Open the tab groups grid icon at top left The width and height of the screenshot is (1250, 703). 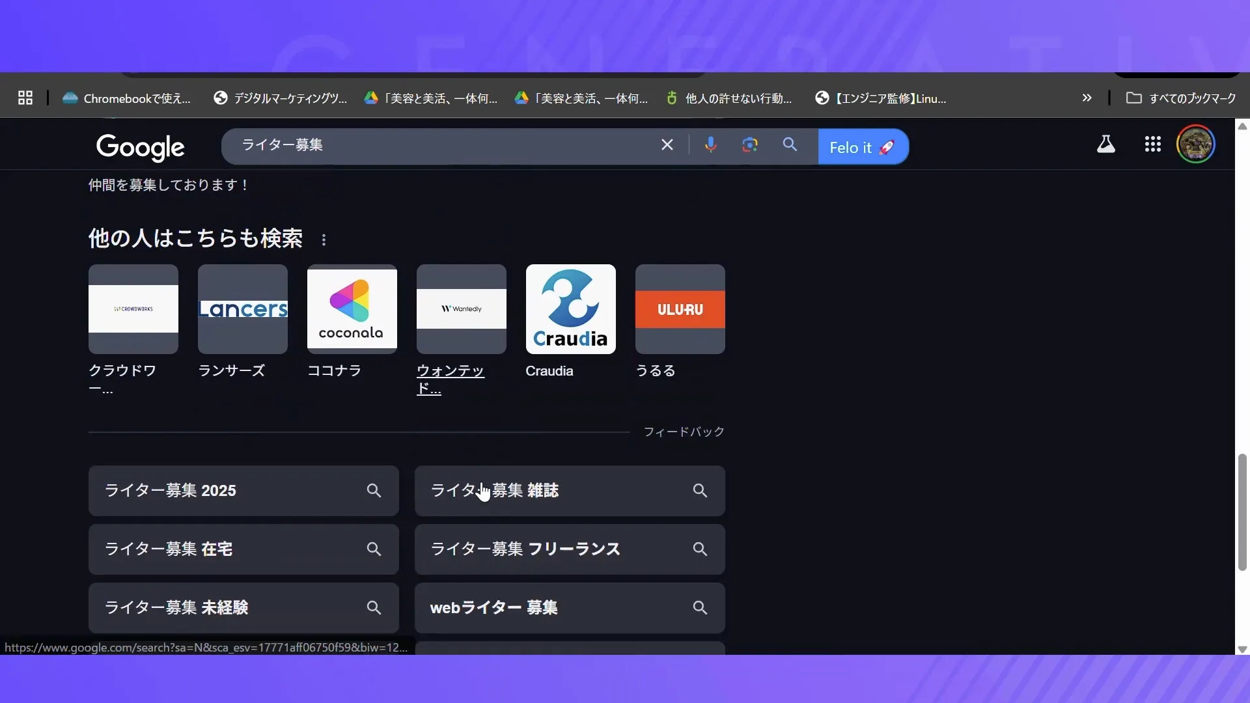(24, 98)
